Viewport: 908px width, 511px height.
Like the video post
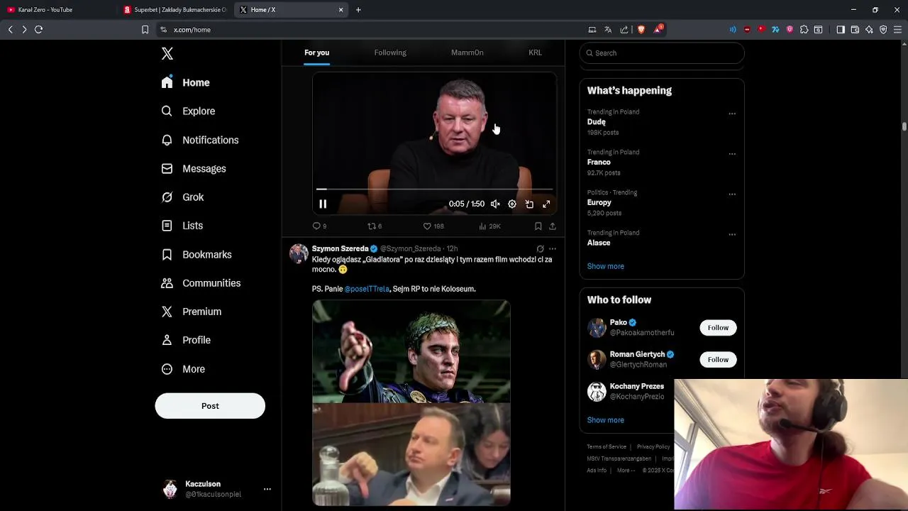click(x=433, y=226)
